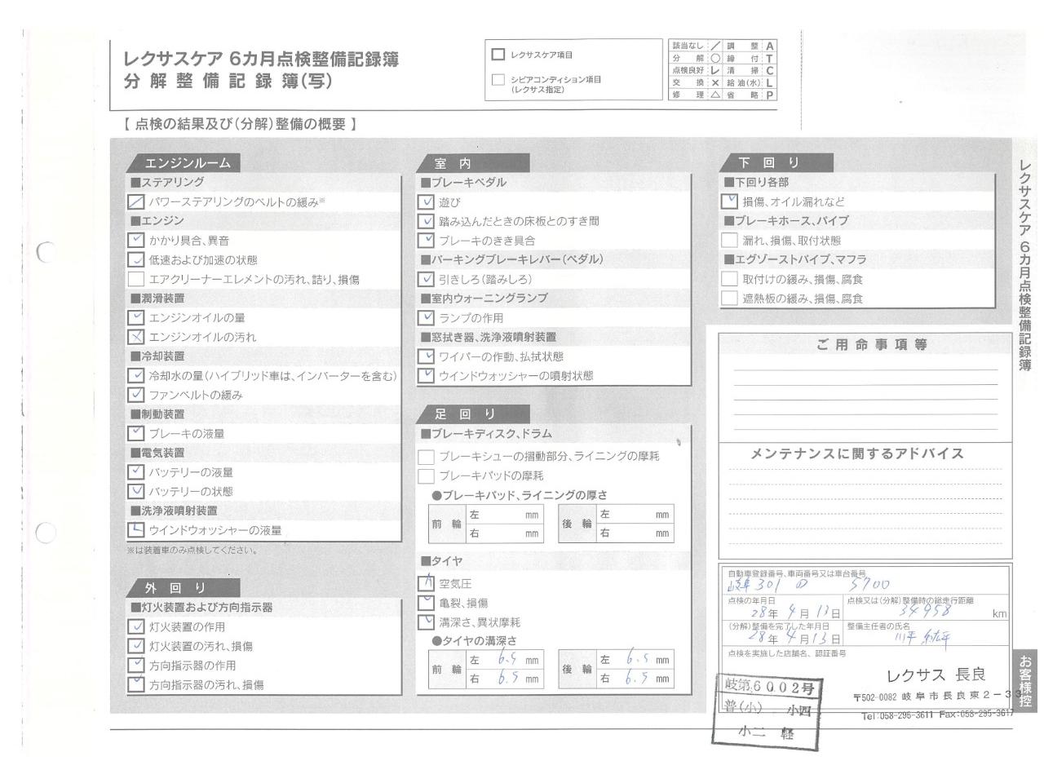This screenshot has height=783, width=1044.
Task: Select the 交換 × legend symbol
Action: tap(714, 82)
